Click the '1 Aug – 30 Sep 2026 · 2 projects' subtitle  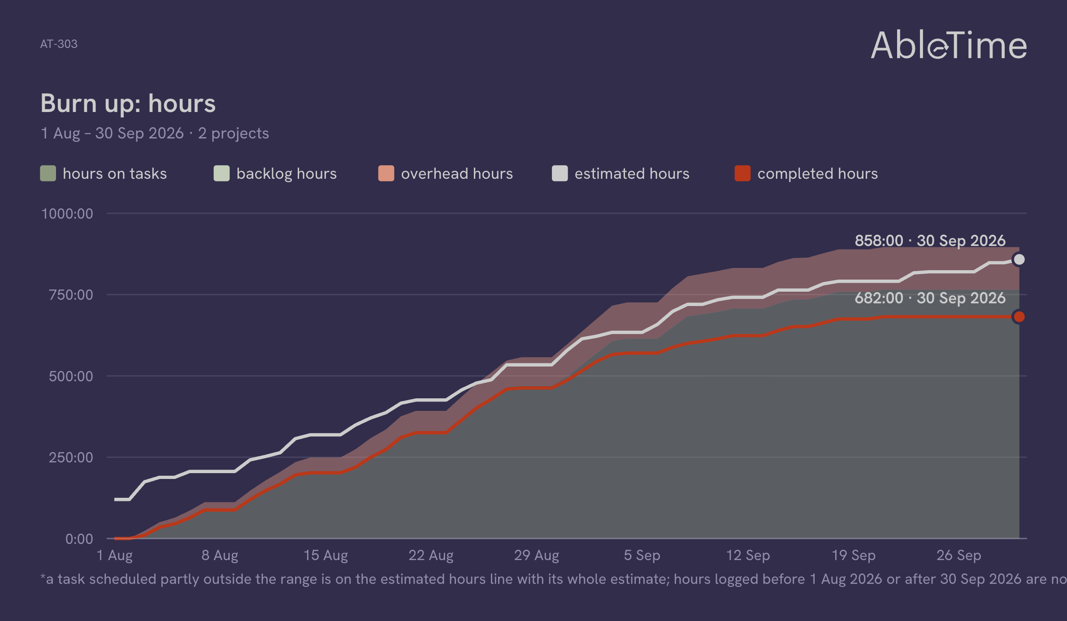point(155,133)
